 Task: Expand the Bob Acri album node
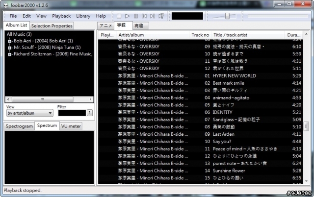click(x=9, y=41)
